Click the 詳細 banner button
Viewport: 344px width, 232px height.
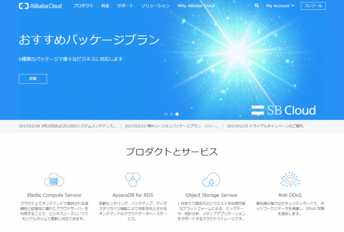coord(33,79)
